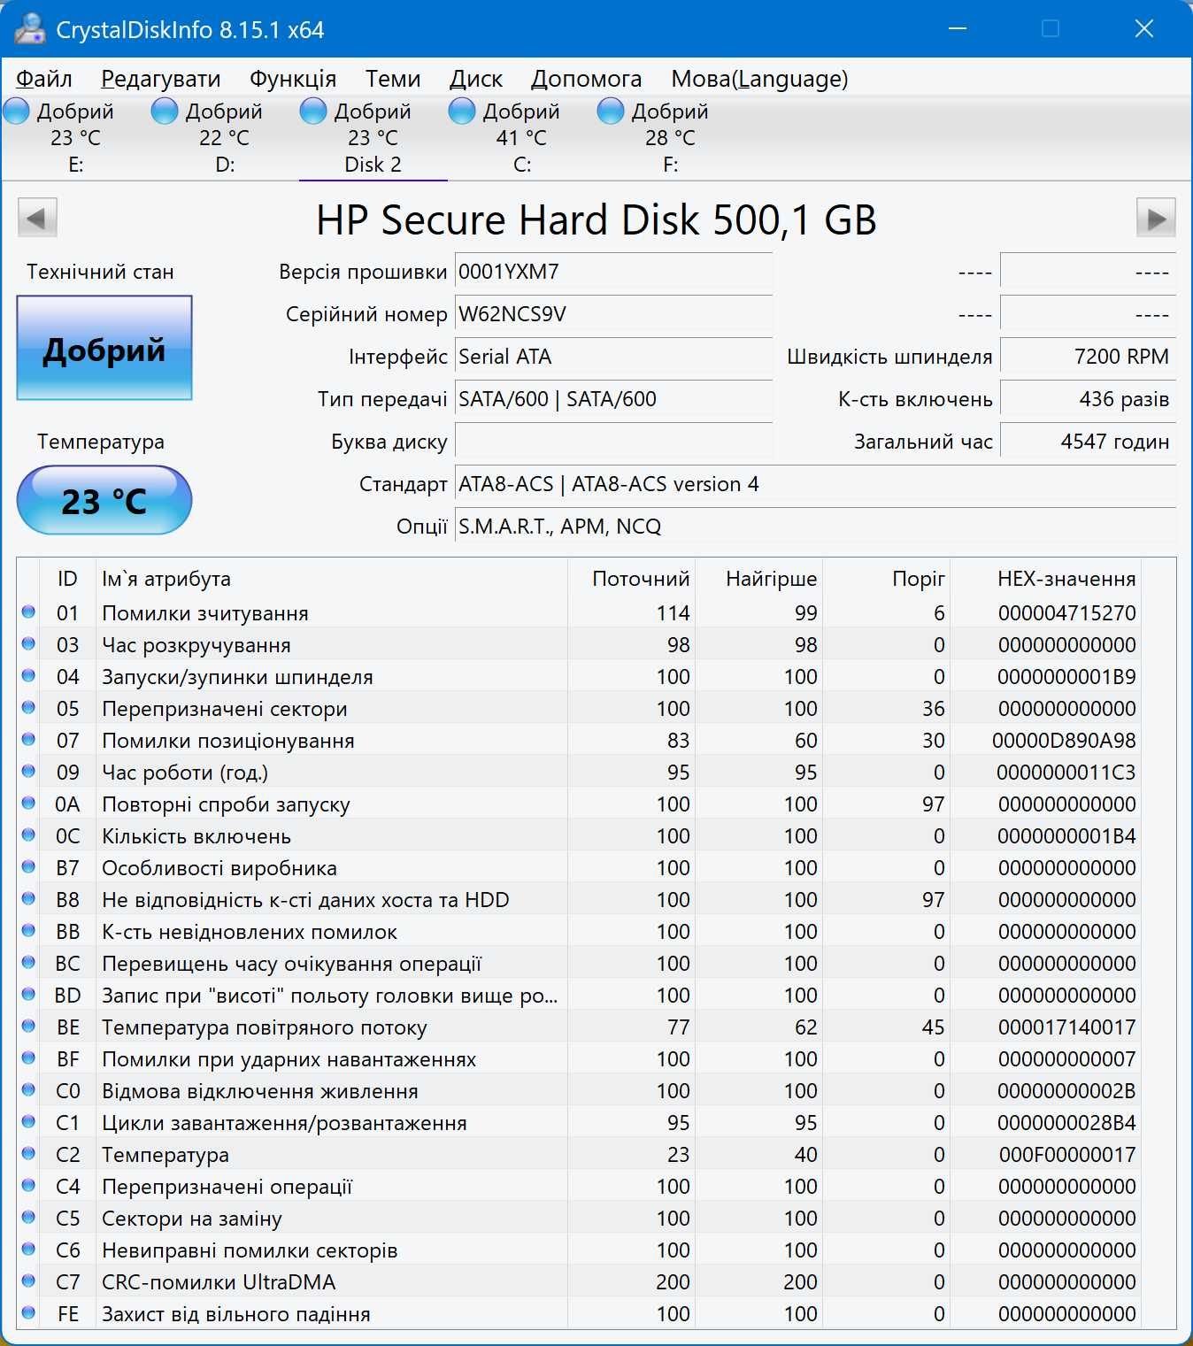
Task: Click status dot of attribute C7 CRC errors
Action: pos(28,1281)
